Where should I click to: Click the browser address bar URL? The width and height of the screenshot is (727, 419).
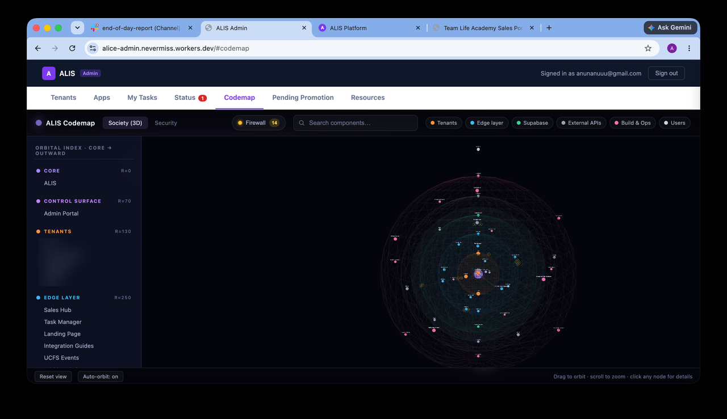click(x=176, y=48)
